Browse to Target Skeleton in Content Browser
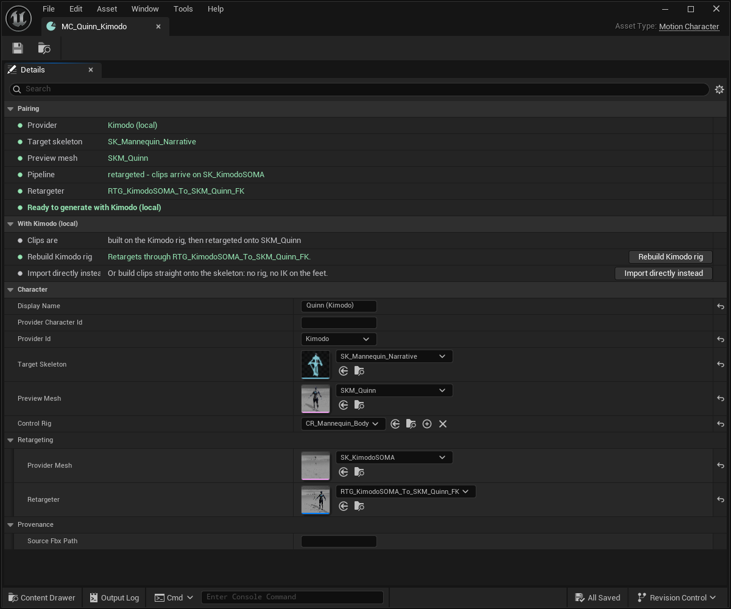Viewport: 731px width, 609px height. [x=359, y=371]
